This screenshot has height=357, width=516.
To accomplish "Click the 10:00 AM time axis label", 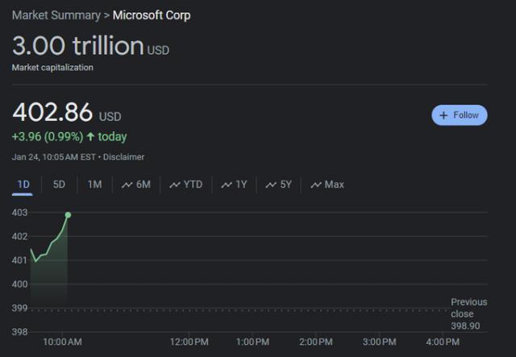I will [62, 342].
